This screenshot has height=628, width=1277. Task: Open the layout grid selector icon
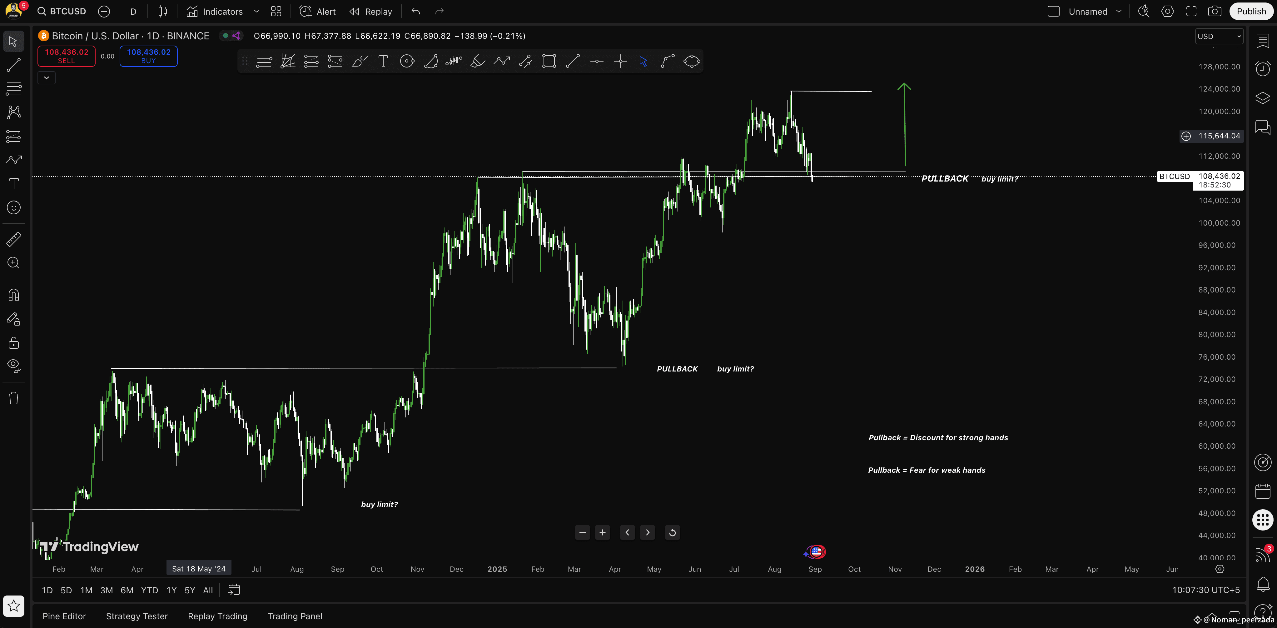tap(276, 11)
